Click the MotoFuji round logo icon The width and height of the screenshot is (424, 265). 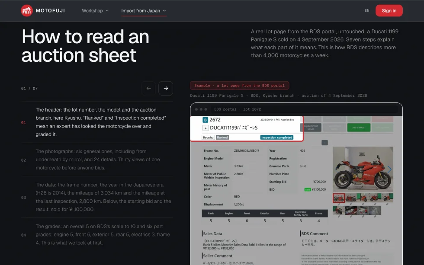(x=27, y=10)
